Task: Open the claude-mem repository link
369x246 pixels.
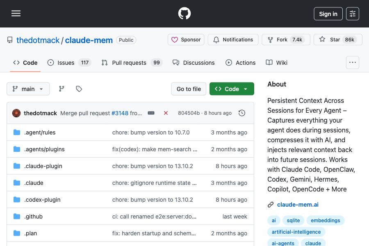Action: pyautogui.click(x=89, y=40)
